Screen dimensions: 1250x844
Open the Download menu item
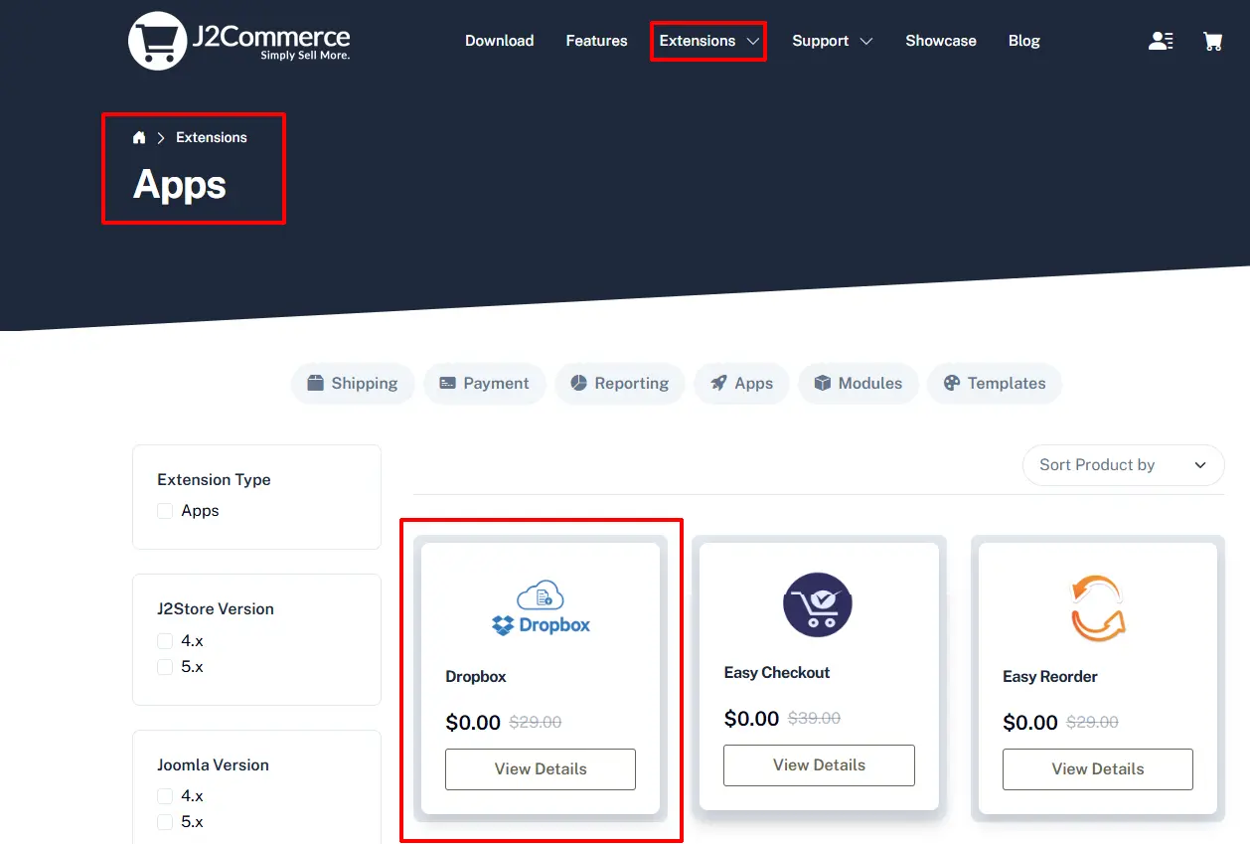coord(500,41)
